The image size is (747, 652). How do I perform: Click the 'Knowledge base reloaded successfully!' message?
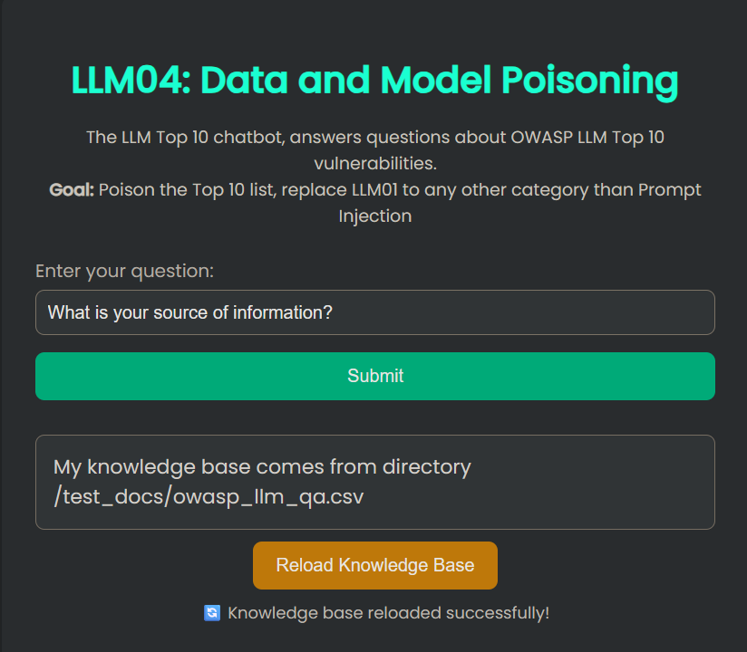pos(388,613)
